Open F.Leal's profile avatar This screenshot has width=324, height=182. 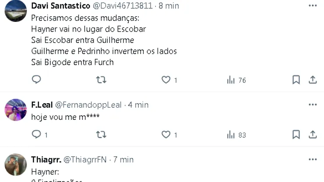16,110
